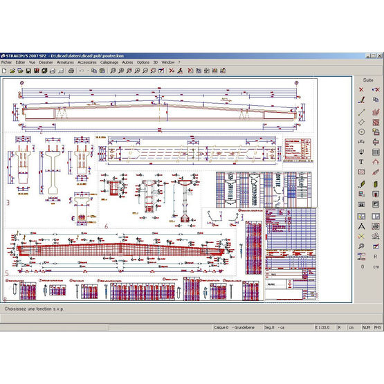Toggle the NUM status bar indicator

367,327
